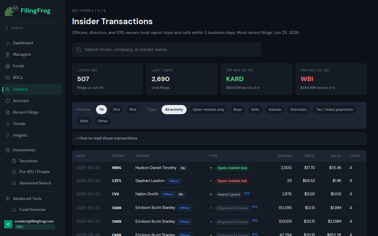Screen dimensions: 378x236
Task: Click the Securities clipboard icon
Action: [x=14, y=161]
